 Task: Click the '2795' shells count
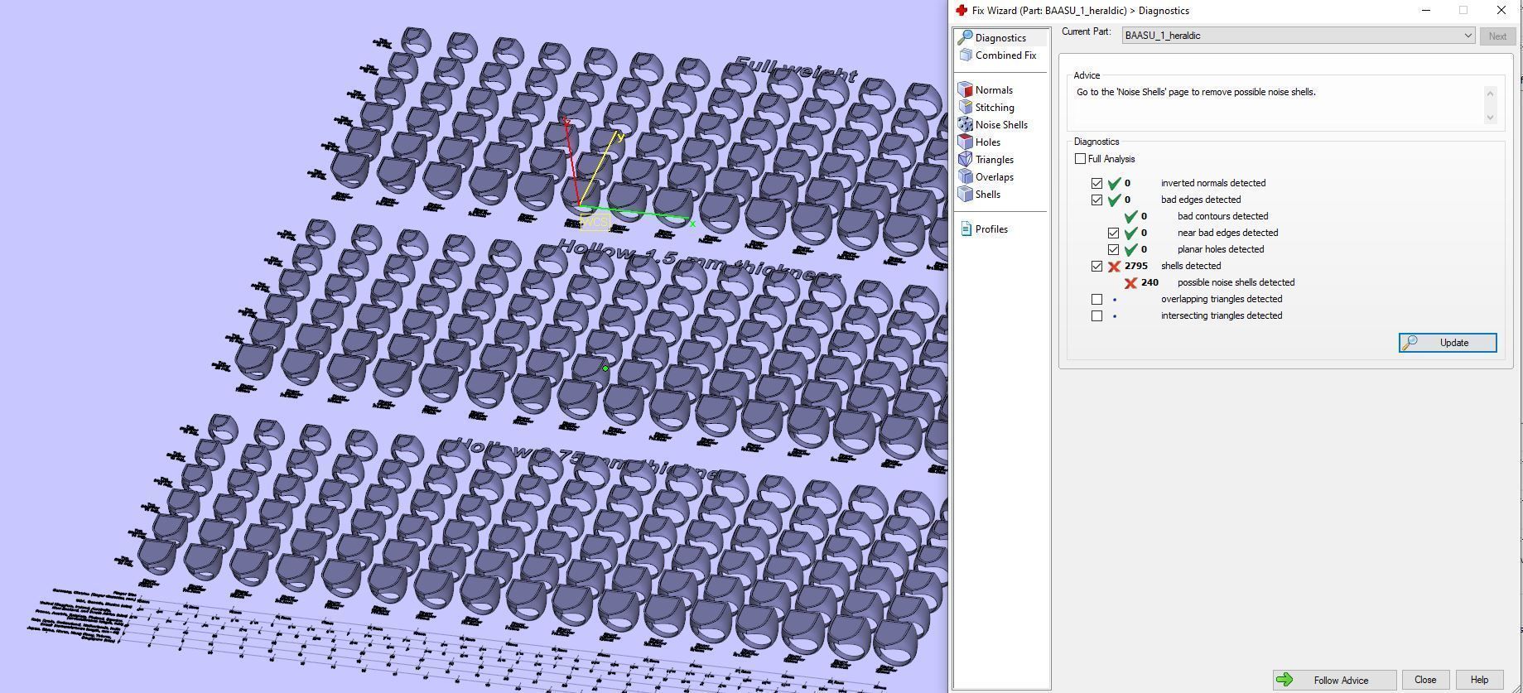(x=1136, y=266)
